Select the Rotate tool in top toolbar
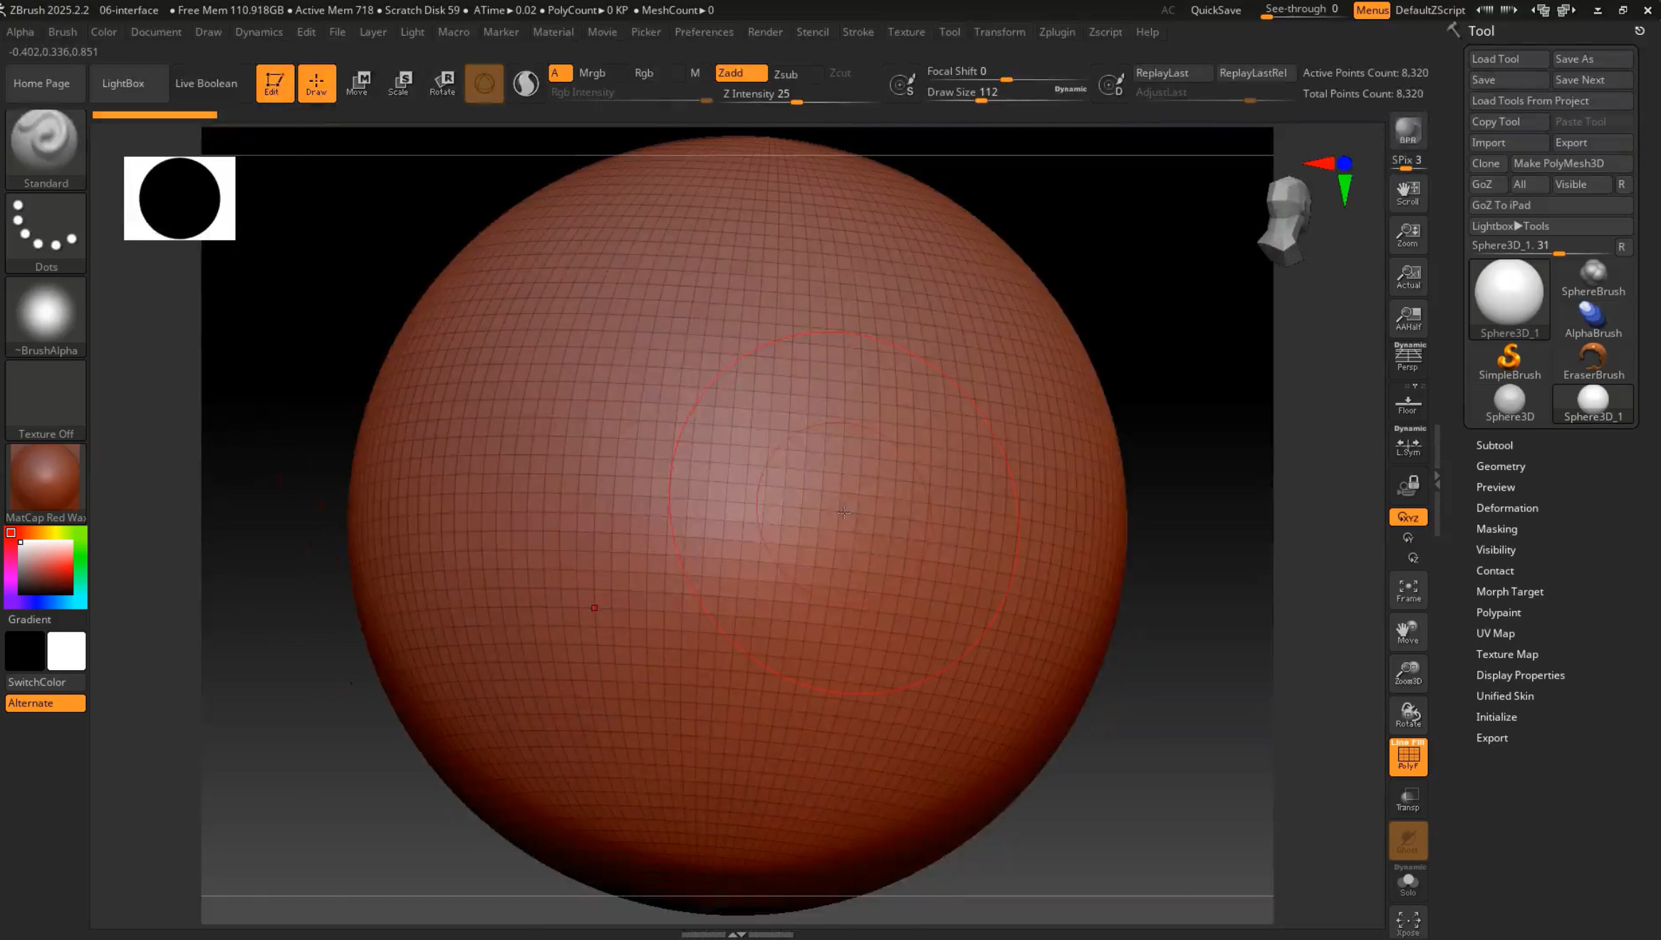 point(442,83)
